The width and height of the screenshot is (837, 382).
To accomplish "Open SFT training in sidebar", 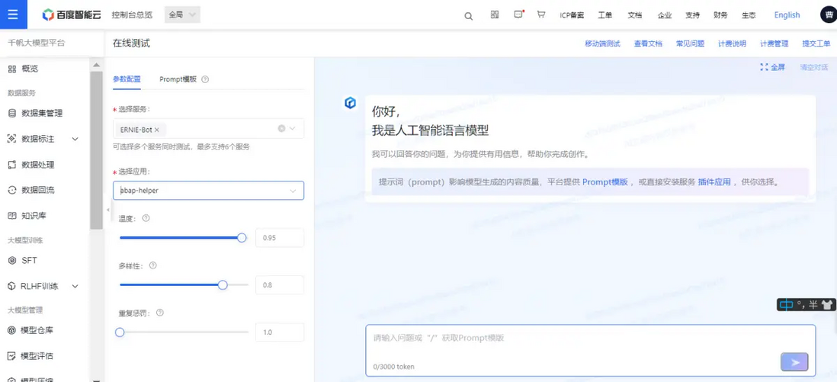I will point(29,261).
